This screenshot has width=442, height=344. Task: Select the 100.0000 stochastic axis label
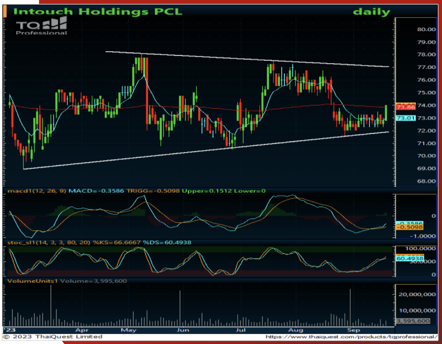click(x=420, y=248)
